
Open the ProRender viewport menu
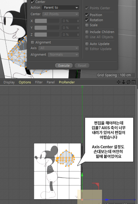click(67, 82)
